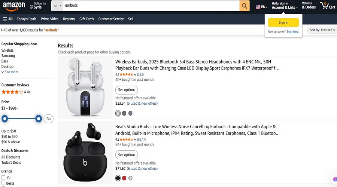Check the JBL brand checkbox
Viewport: 337px width, 187px height.
click(x=3, y=178)
